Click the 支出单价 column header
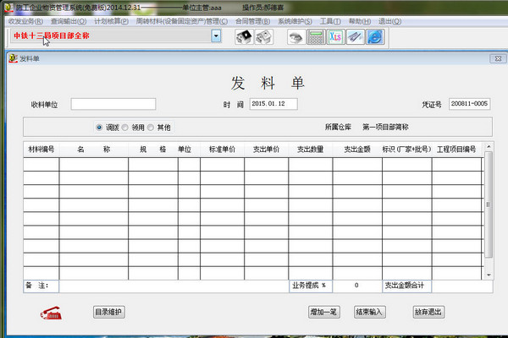This screenshot has height=338, width=508. 267,150
